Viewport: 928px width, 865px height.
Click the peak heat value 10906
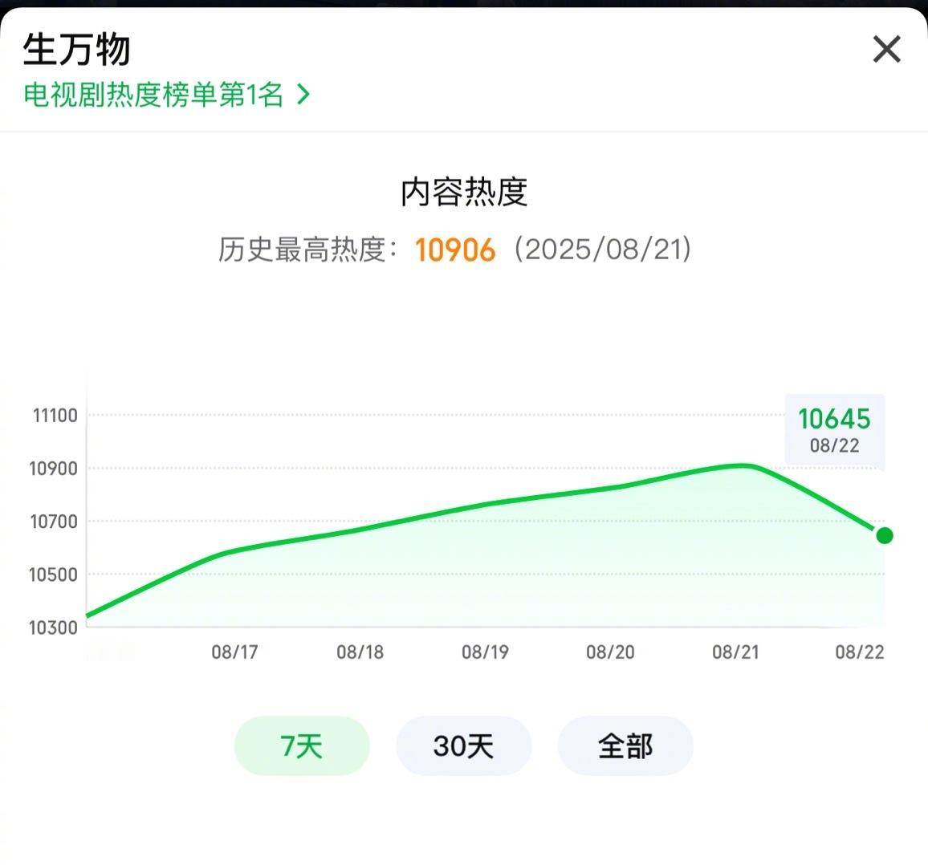454,250
